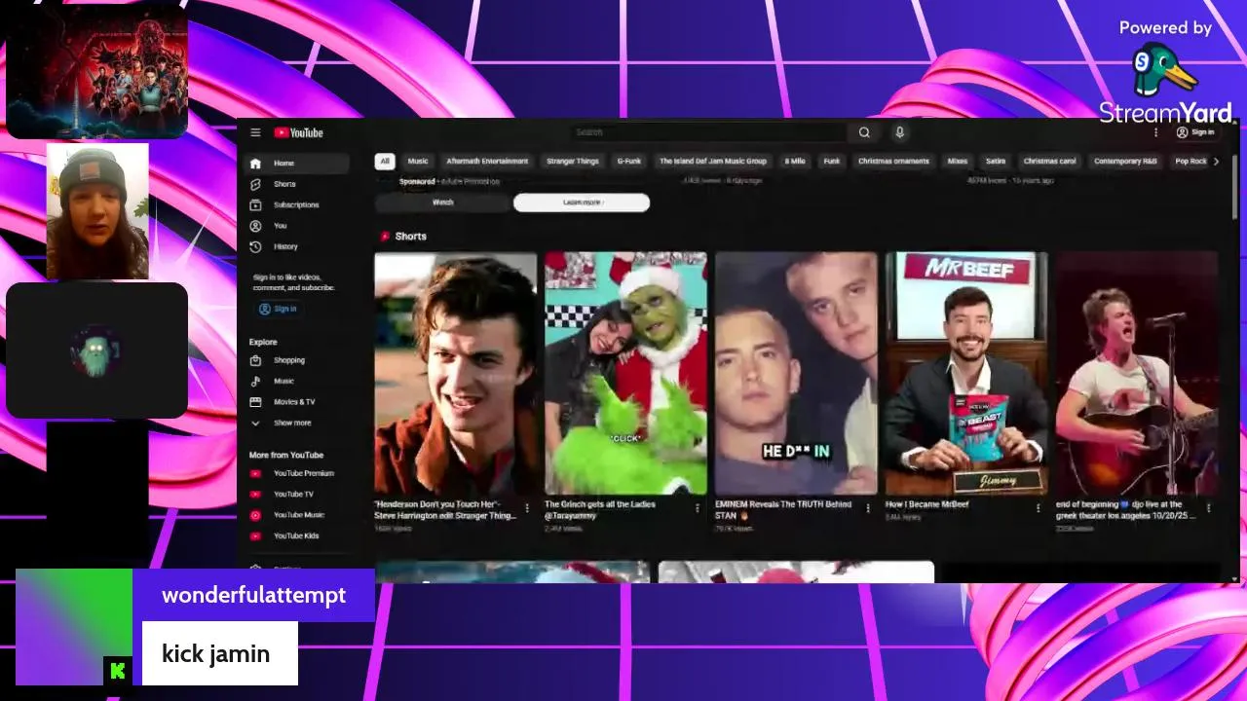Click Sign in at top right
Image resolution: width=1247 pixels, height=701 pixels.
click(1195, 132)
